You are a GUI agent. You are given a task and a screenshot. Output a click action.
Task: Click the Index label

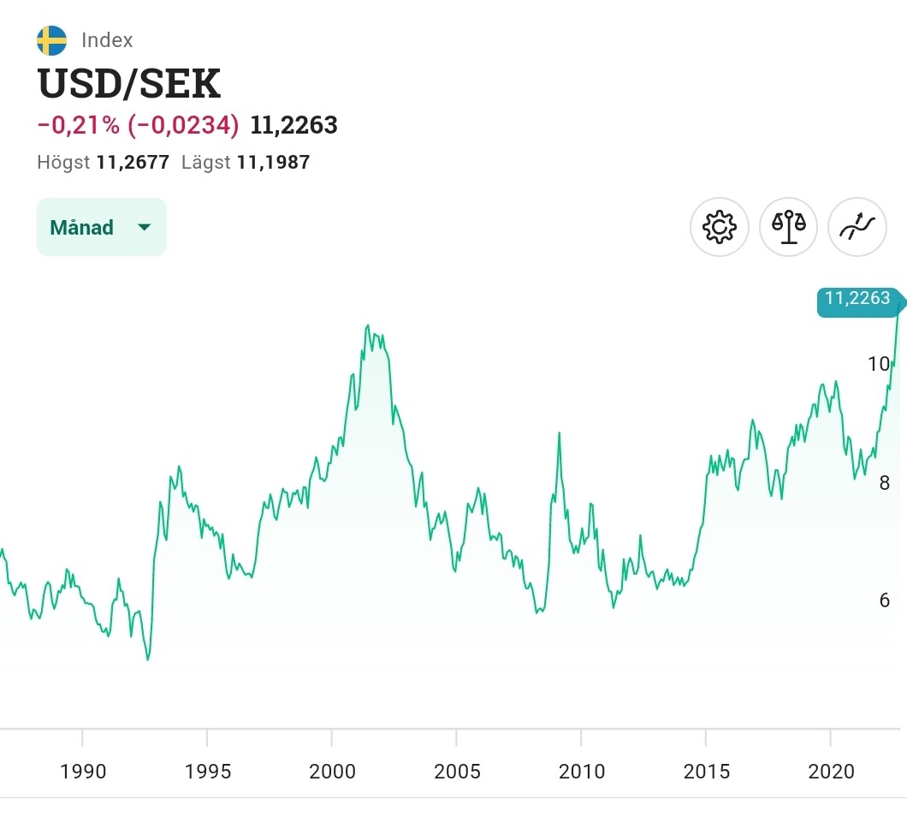click(107, 40)
